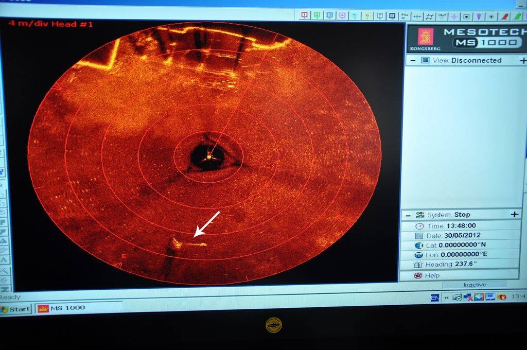Click the purple light bulb toolbar icon
Image resolution: width=527 pixels, height=350 pixels.
(x=479, y=16)
